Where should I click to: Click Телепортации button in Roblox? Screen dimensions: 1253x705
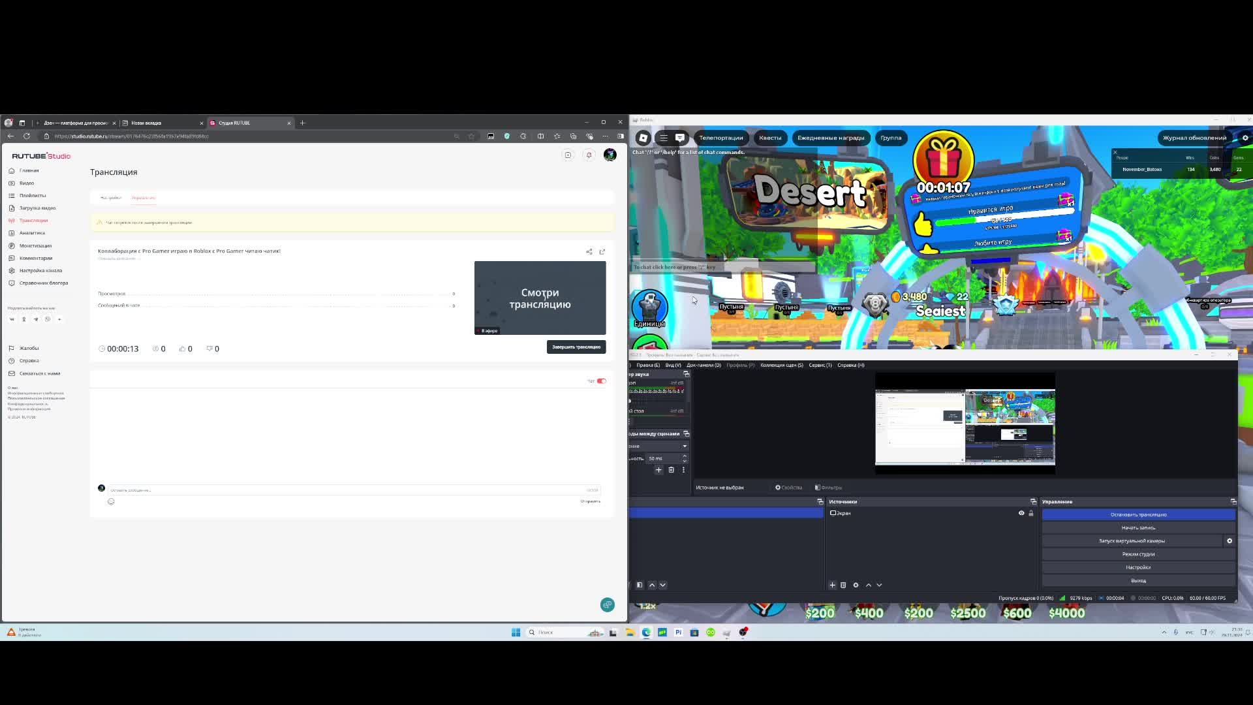(721, 138)
